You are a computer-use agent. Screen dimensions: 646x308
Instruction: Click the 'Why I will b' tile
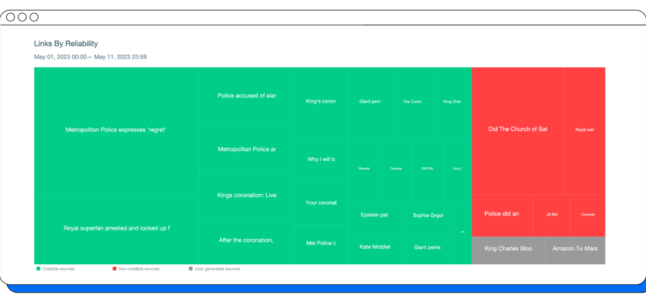pos(321,159)
